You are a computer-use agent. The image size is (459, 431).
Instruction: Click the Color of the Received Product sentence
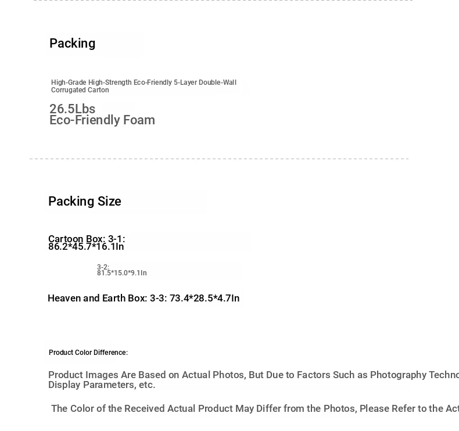click(255, 408)
